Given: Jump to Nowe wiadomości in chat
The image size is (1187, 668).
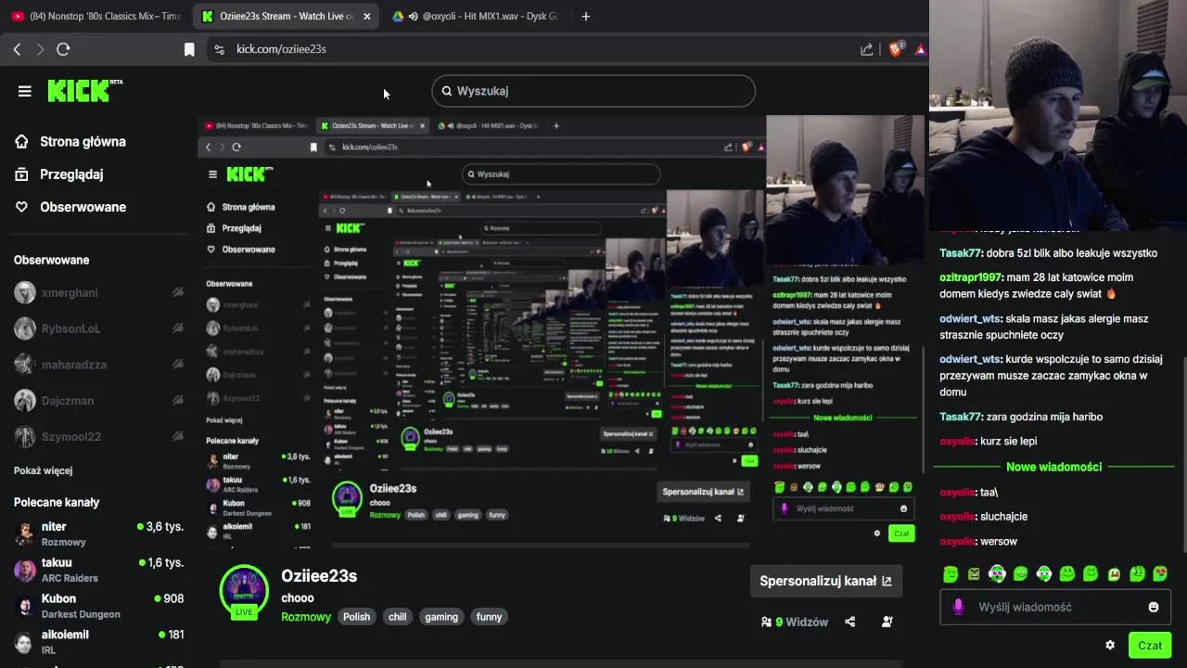Looking at the screenshot, I should click(x=1053, y=467).
